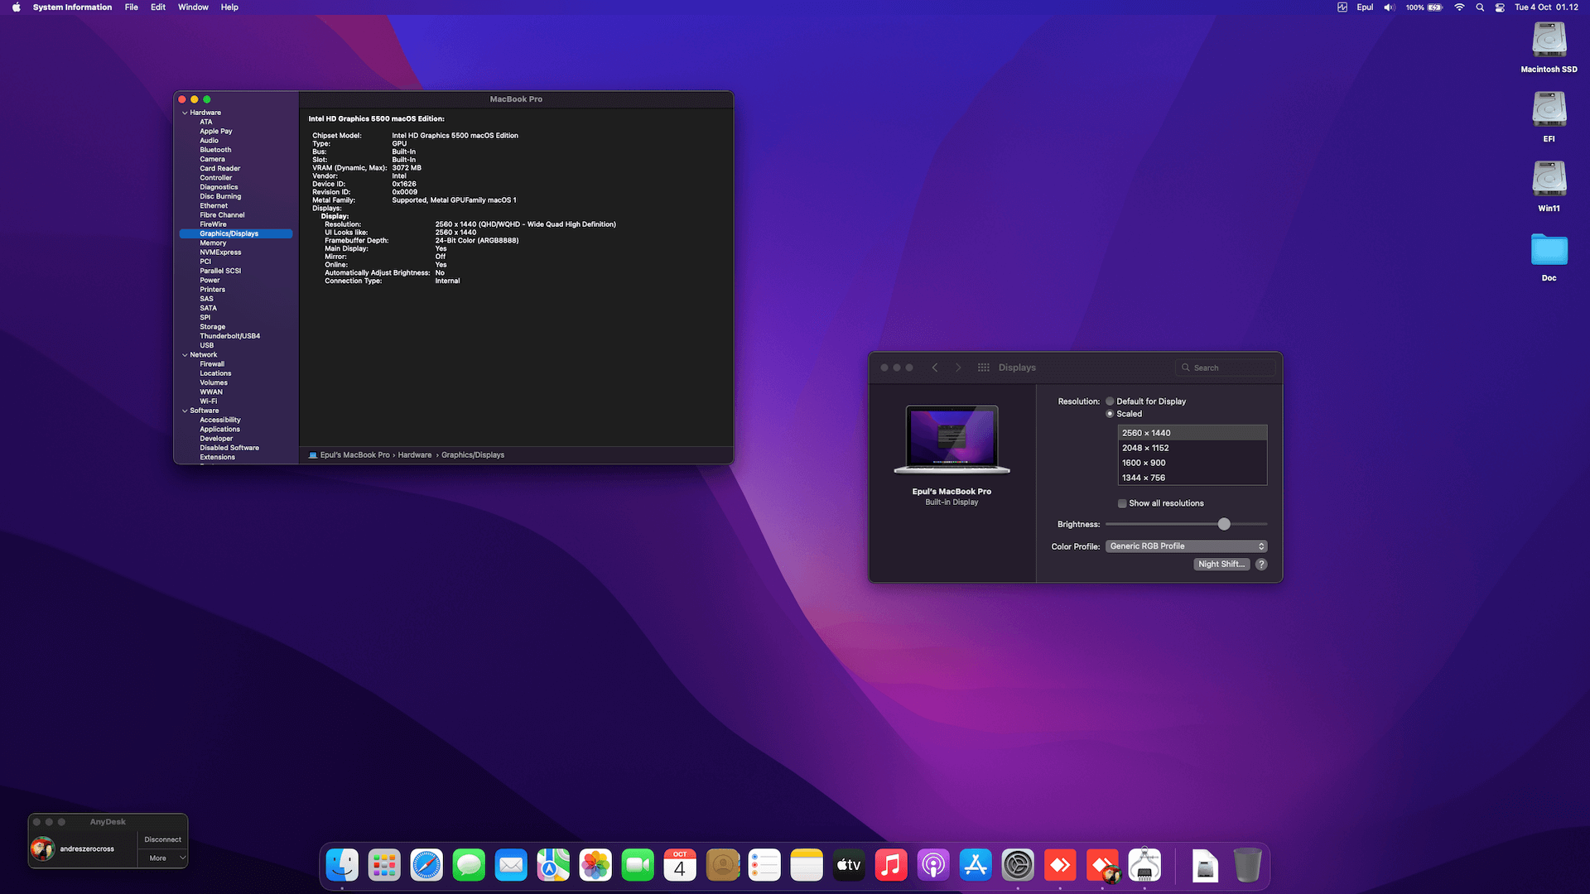This screenshot has height=894, width=1590.
Task: Open Contacts from the Dock
Action: point(722,865)
